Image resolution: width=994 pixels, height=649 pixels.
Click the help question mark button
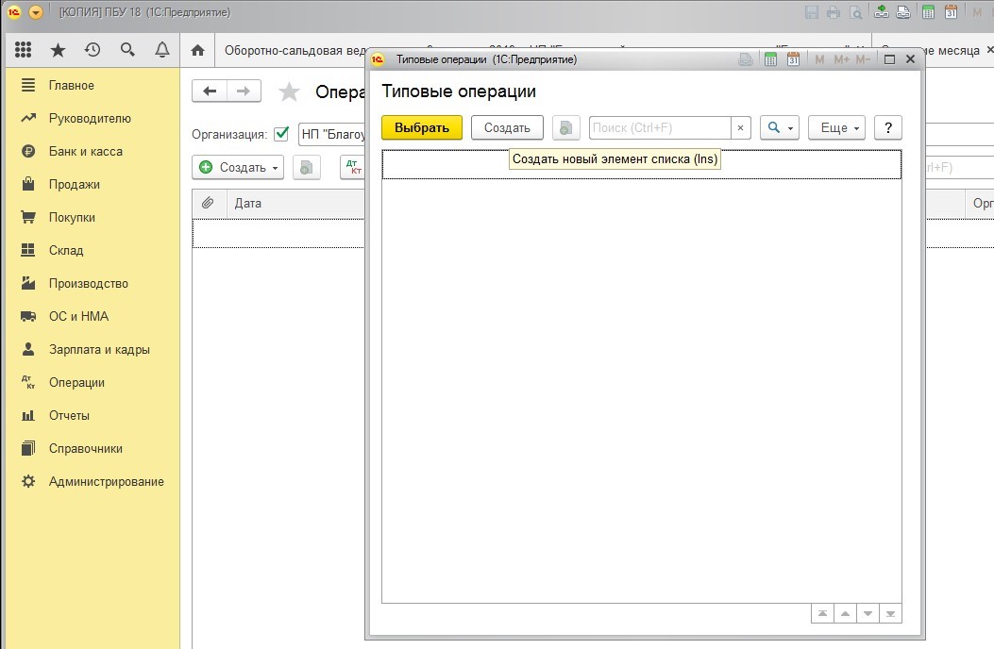coord(887,127)
